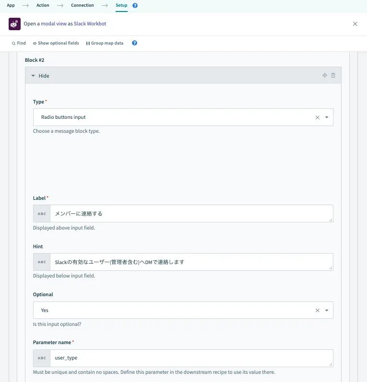Clear the Optional field value
Image resolution: width=367 pixels, height=382 pixels.
point(317,311)
